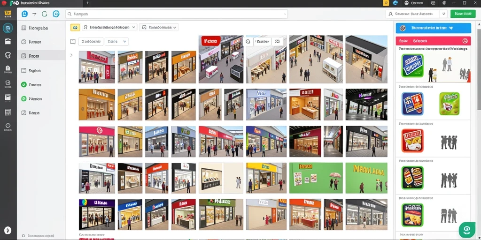Click the yellow icon in the title bar

386,3
